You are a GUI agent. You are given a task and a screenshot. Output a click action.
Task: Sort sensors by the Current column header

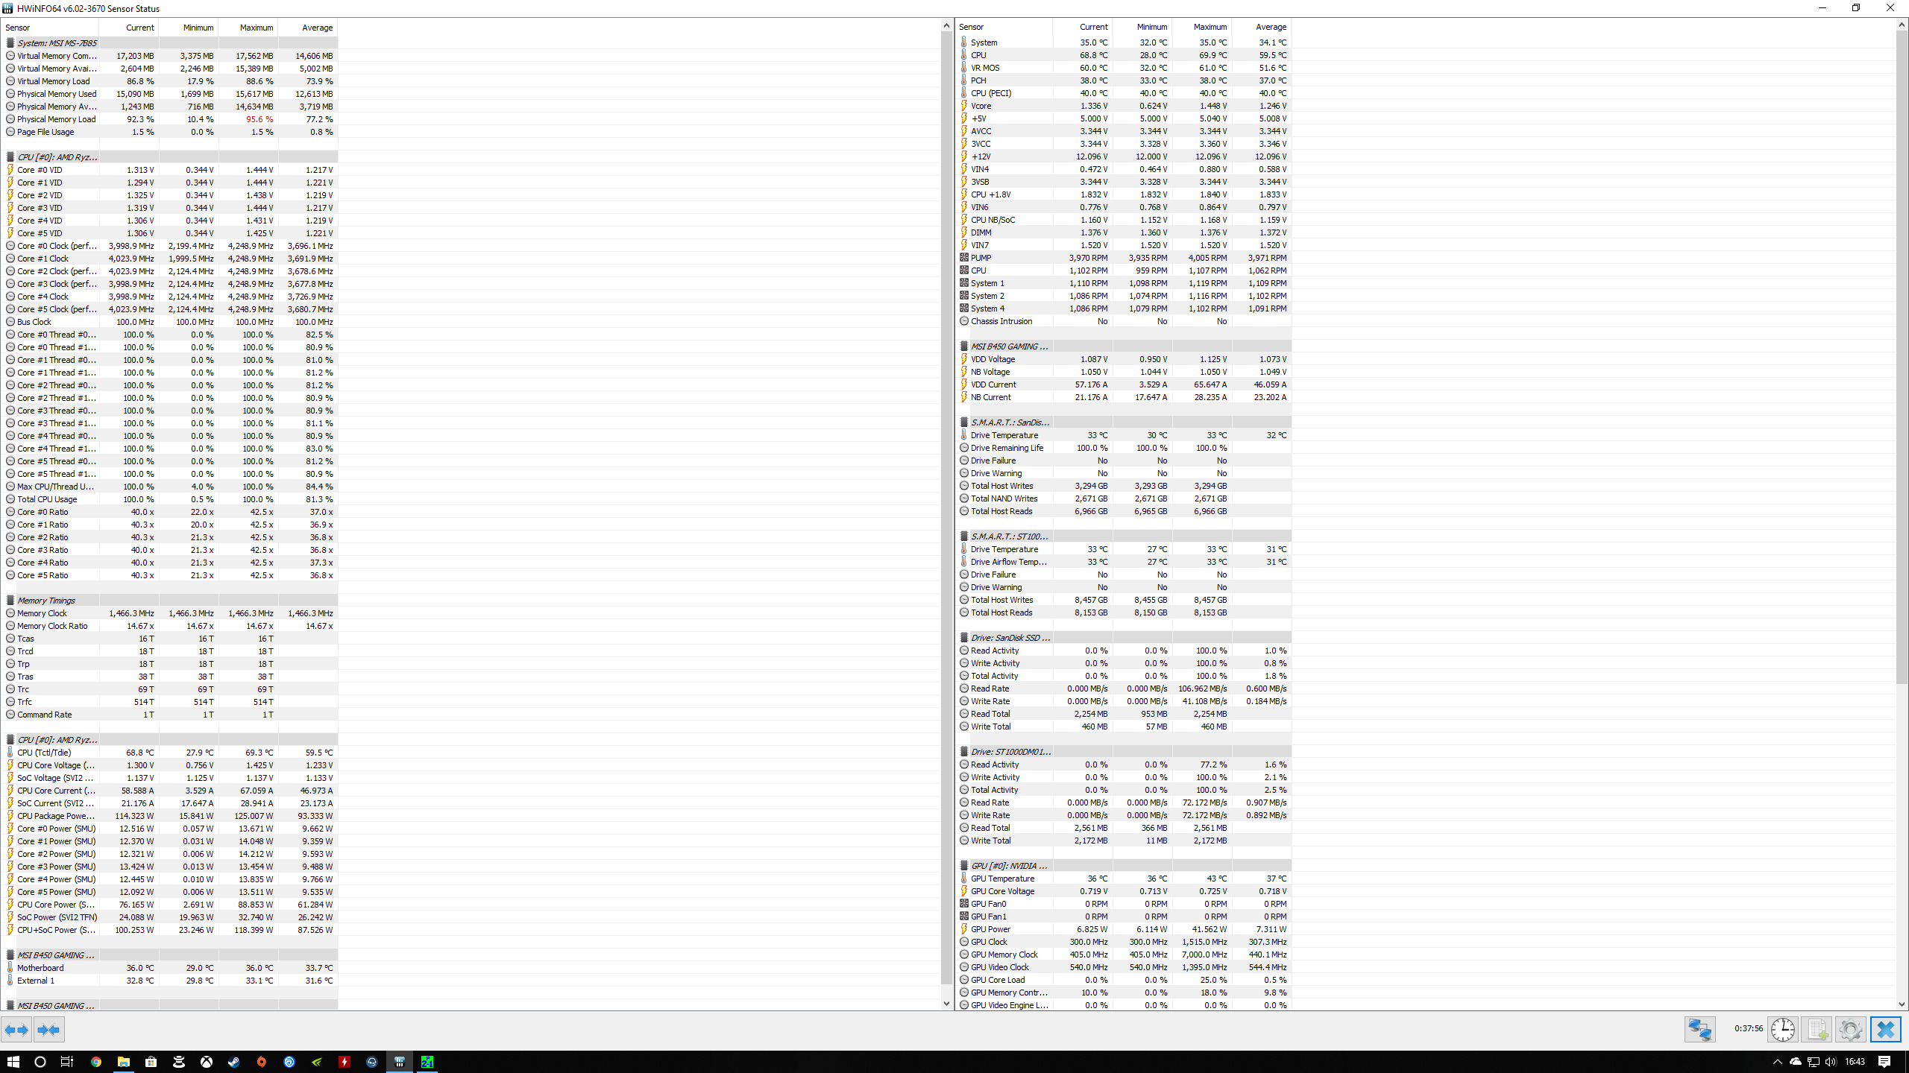click(x=139, y=28)
